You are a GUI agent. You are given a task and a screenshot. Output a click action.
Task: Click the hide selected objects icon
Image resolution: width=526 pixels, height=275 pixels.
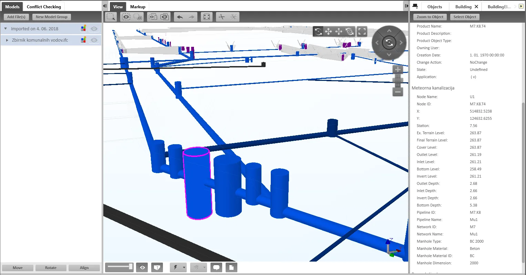coord(126,17)
